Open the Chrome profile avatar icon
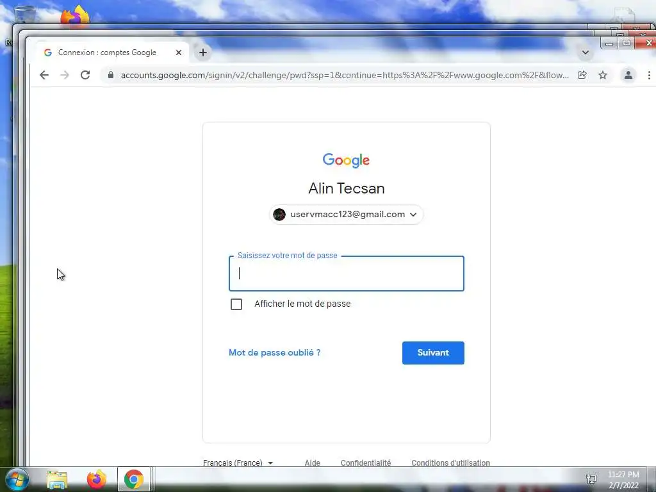 point(628,76)
